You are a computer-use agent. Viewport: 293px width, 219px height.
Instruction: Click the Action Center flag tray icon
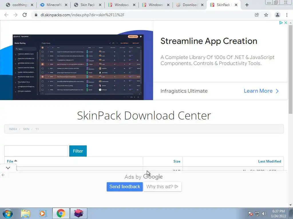pos(250,214)
